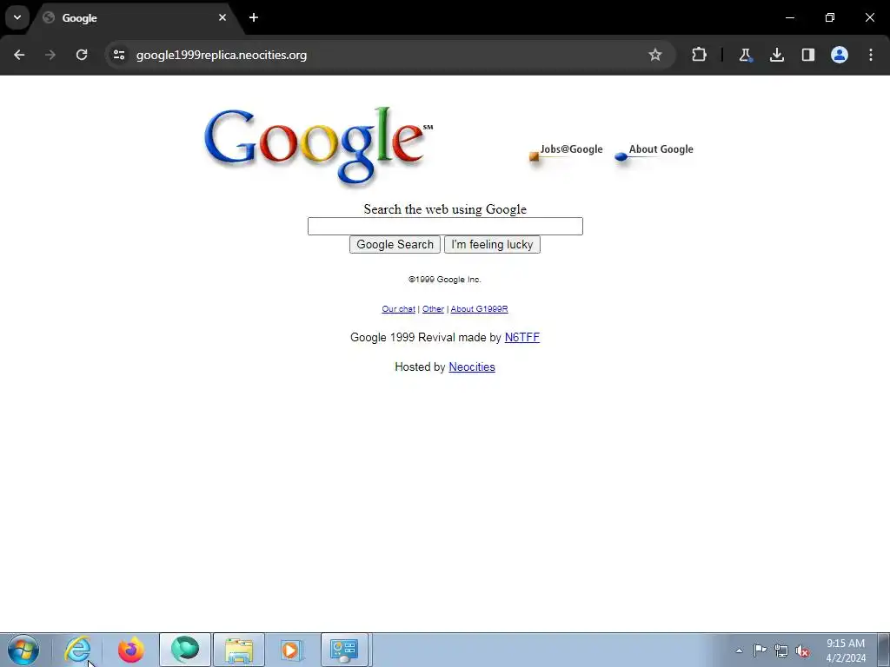Open the Other link
The image size is (890, 667).
(433, 309)
